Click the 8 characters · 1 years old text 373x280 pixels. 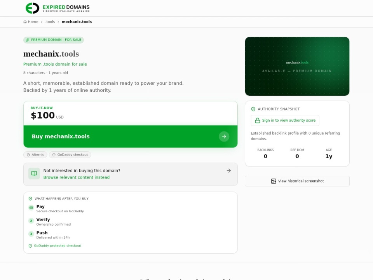pos(45,73)
